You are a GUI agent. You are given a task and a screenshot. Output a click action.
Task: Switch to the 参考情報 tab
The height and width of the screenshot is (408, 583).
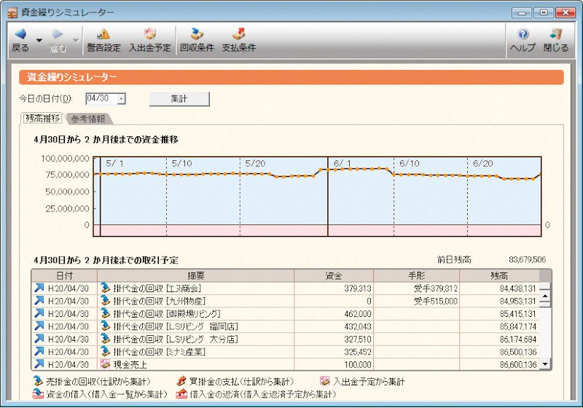(88, 119)
